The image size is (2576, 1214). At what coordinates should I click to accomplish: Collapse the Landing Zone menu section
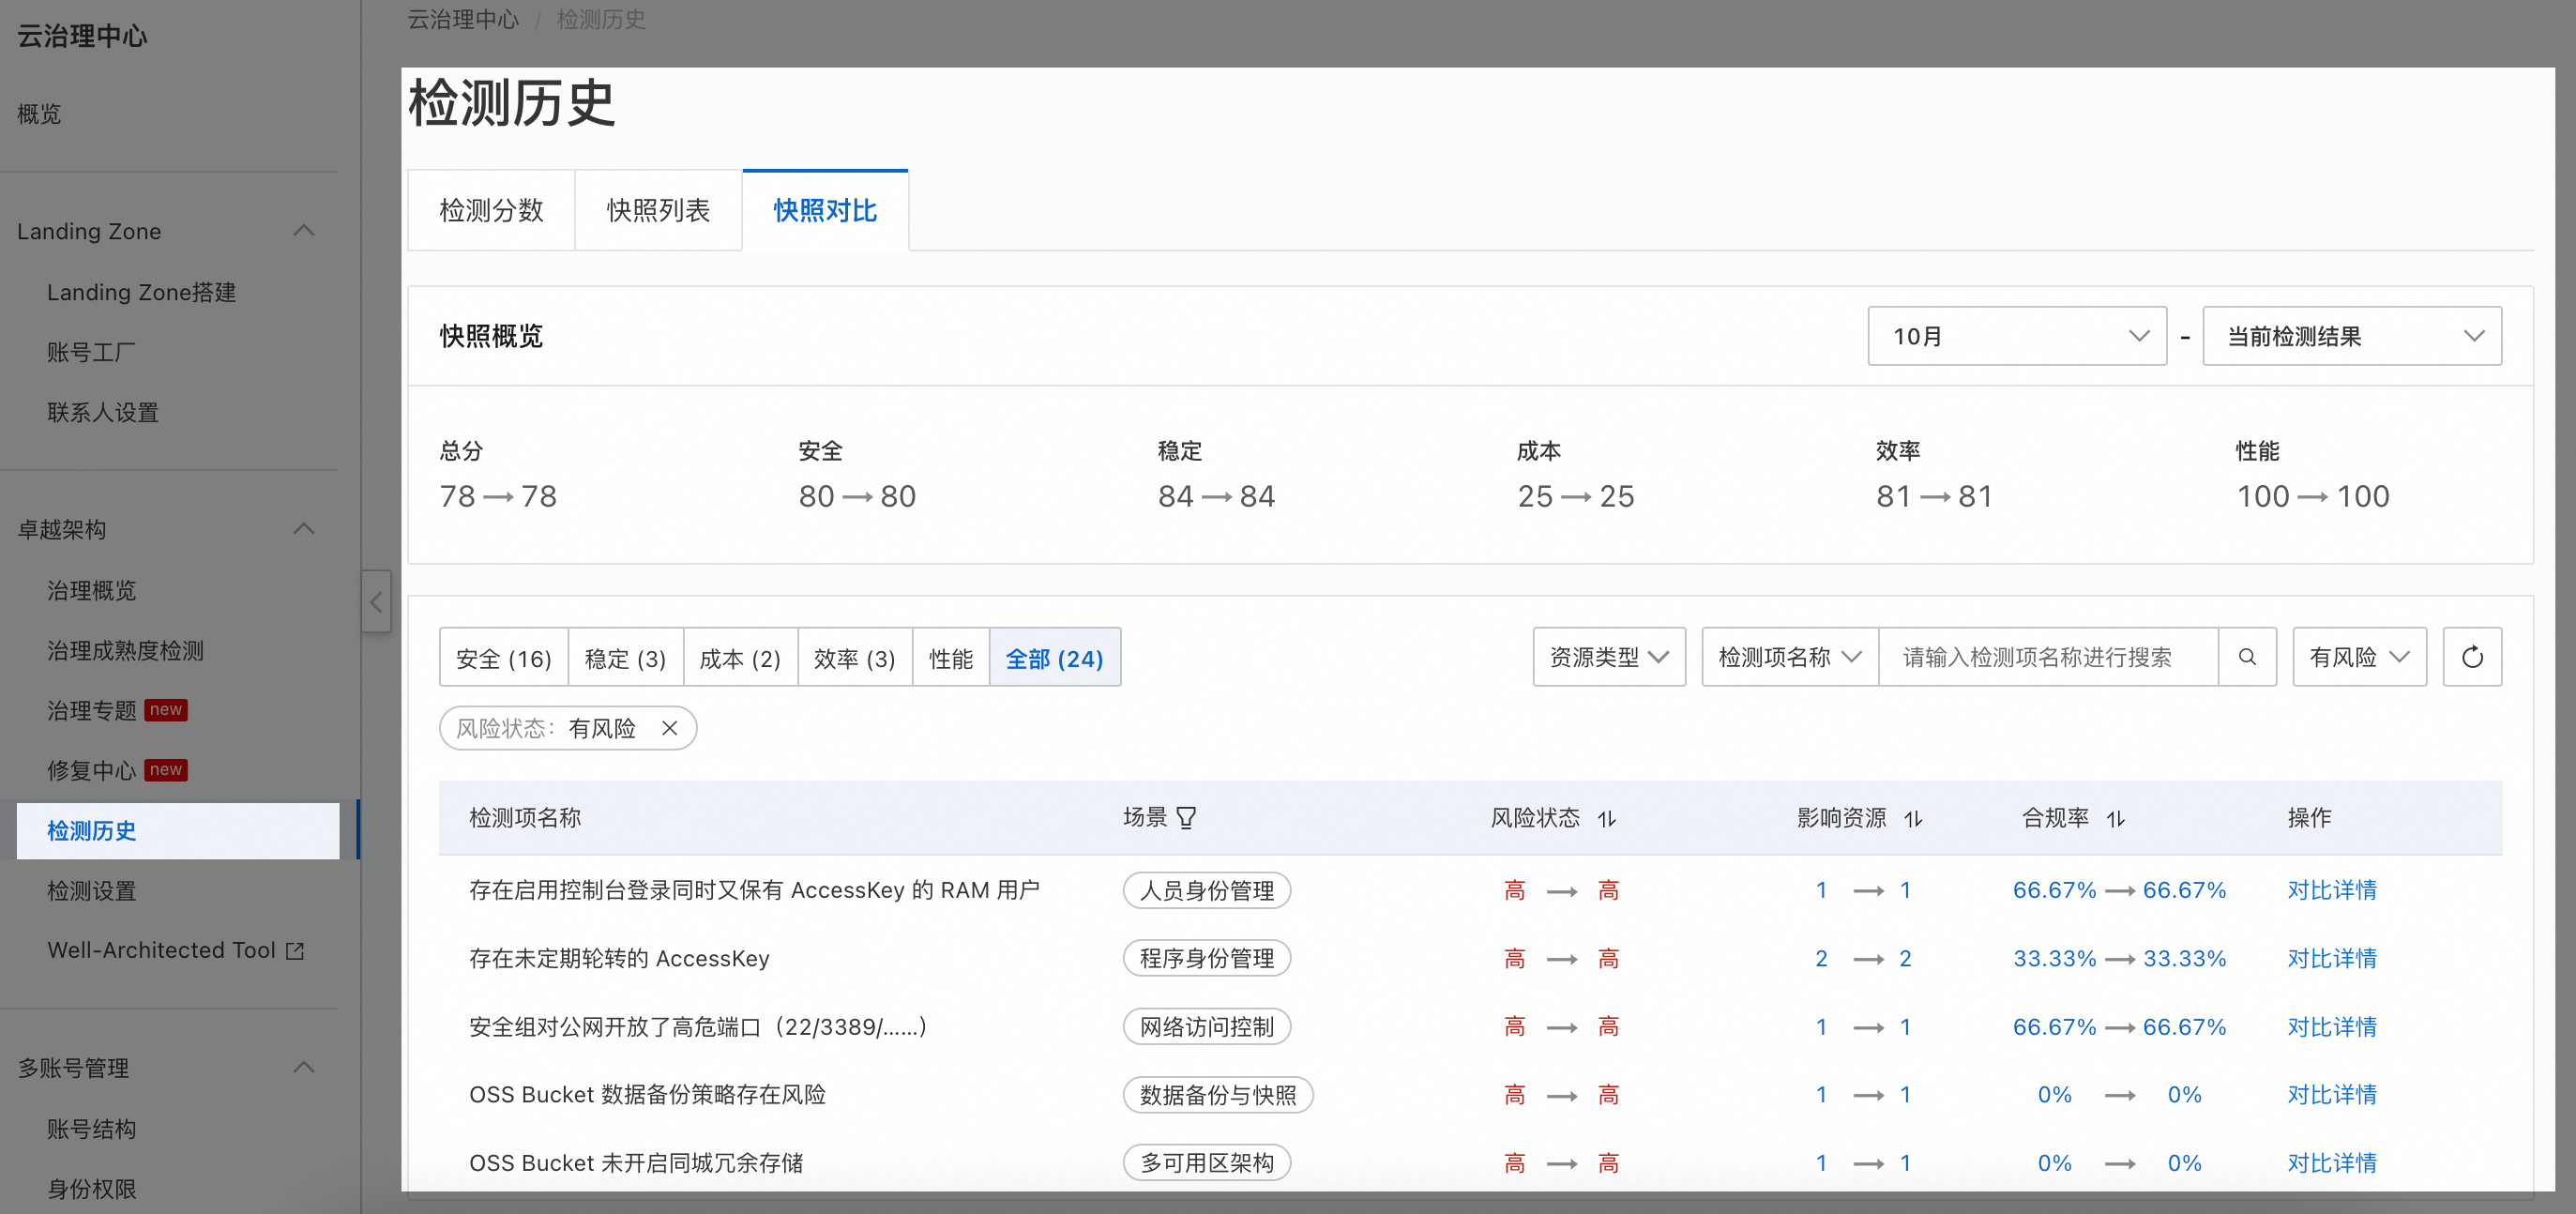tap(304, 231)
